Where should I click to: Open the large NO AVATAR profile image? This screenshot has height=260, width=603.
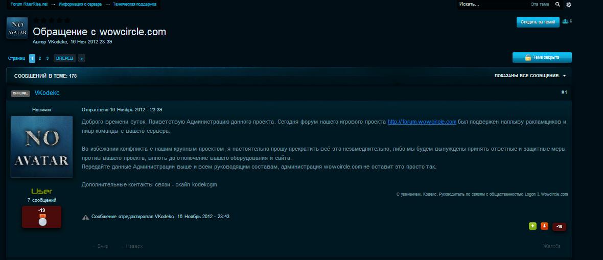click(41, 147)
